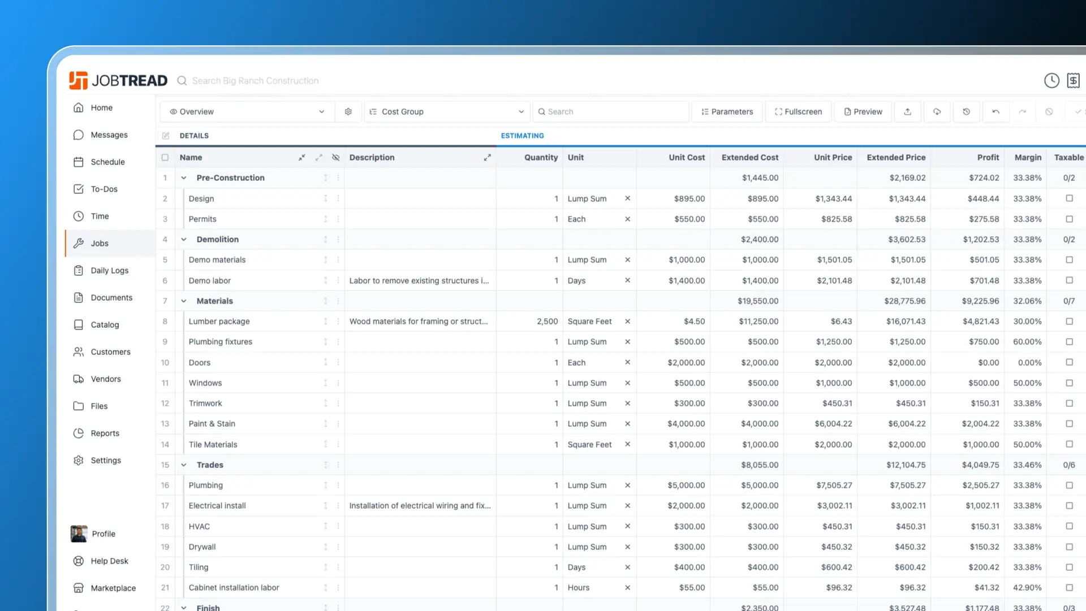Click the 2,500 quantity of Lumber package
1086x611 pixels.
[x=547, y=322]
